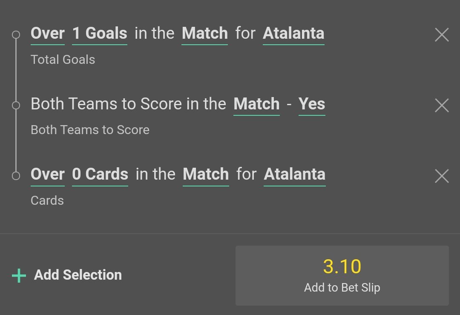460x315 pixels.
Task: Remove the Atalanta Total Goals selection
Action: coord(442,35)
